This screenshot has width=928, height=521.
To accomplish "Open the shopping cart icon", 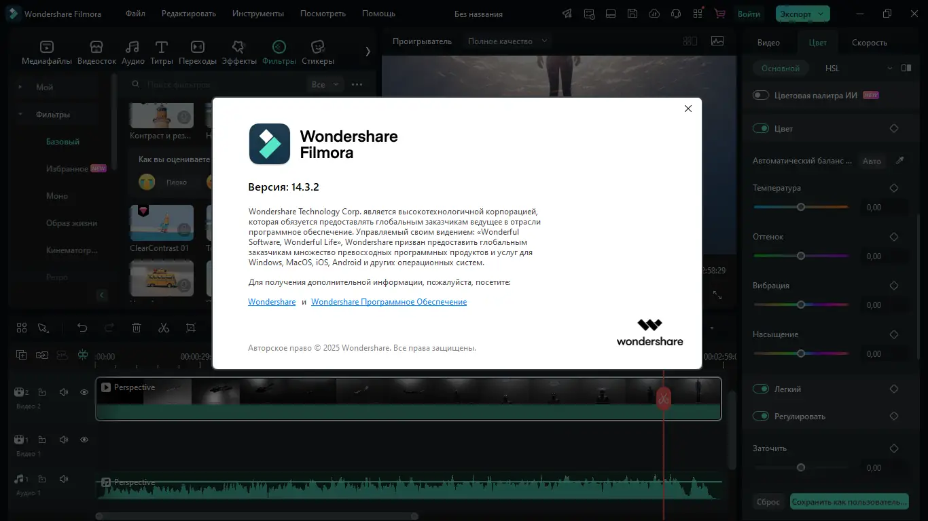I will coord(719,14).
